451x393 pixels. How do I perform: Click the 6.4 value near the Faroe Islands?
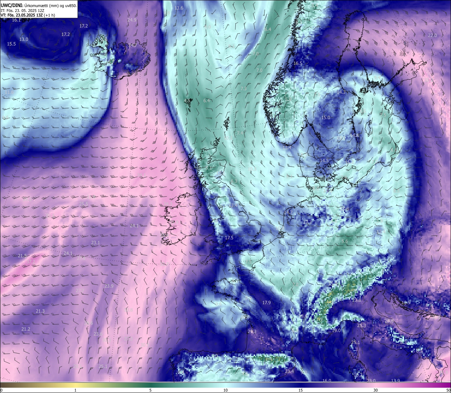(x=206, y=101)
